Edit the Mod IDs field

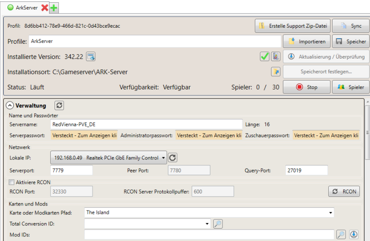tap(209, 235)
